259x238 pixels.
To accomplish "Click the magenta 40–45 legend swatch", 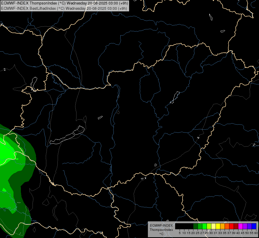I will click(x=240, y=226).
